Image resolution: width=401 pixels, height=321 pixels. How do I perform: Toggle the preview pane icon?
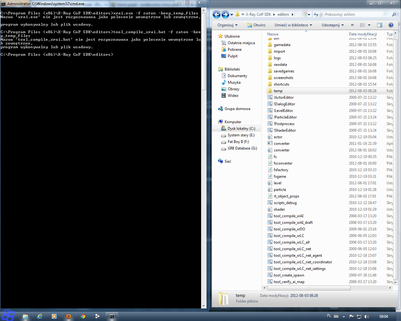point(380,25)
